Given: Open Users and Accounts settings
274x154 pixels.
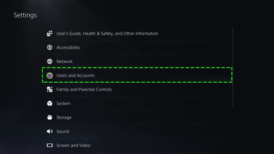Looking at the screenshot, I should coord(75,75).
